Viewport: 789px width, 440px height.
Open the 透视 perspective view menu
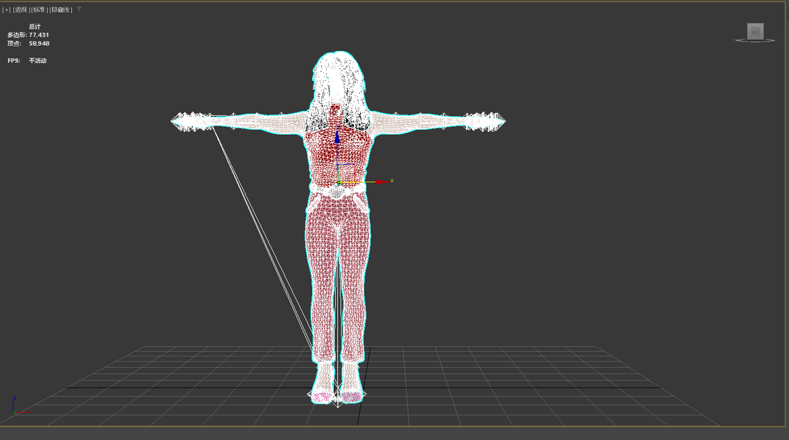tap(22, 10)
